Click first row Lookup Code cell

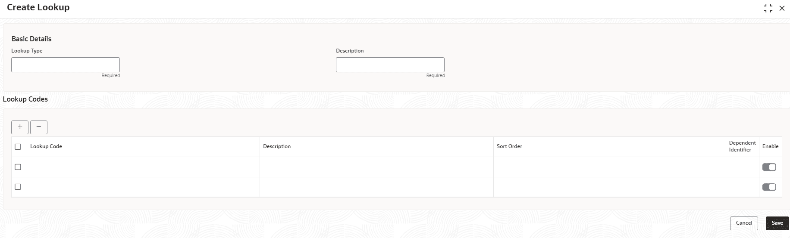pyautogui.click(x=143, y=167)
